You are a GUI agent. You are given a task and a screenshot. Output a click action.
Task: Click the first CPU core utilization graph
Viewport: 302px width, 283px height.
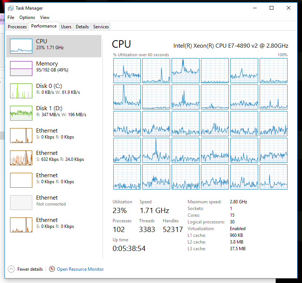tap(127, 70)
